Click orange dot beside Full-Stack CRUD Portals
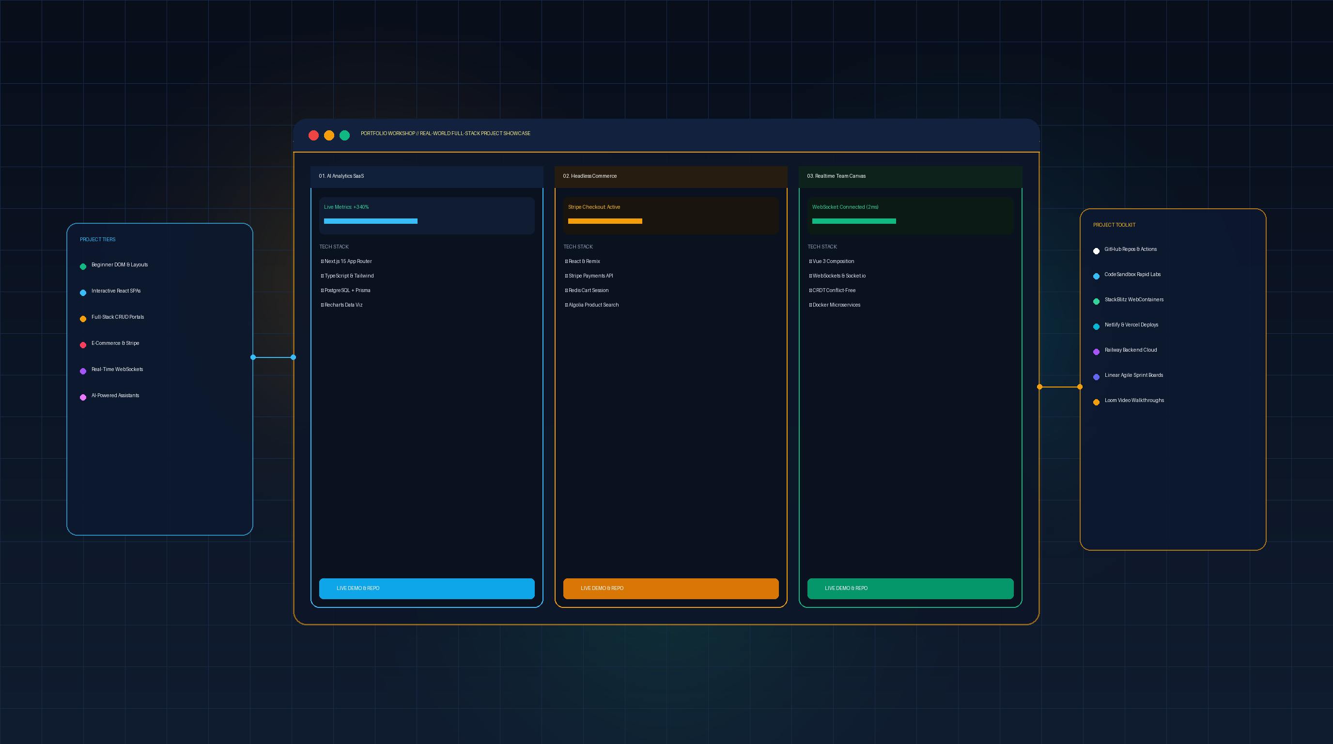The width and height of the screenshot is (1333, 744). [83, 319]
